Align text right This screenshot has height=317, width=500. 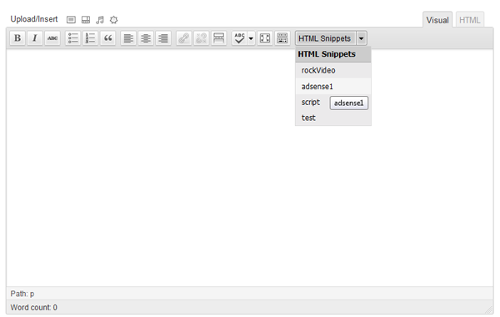[x=163, y=38]
